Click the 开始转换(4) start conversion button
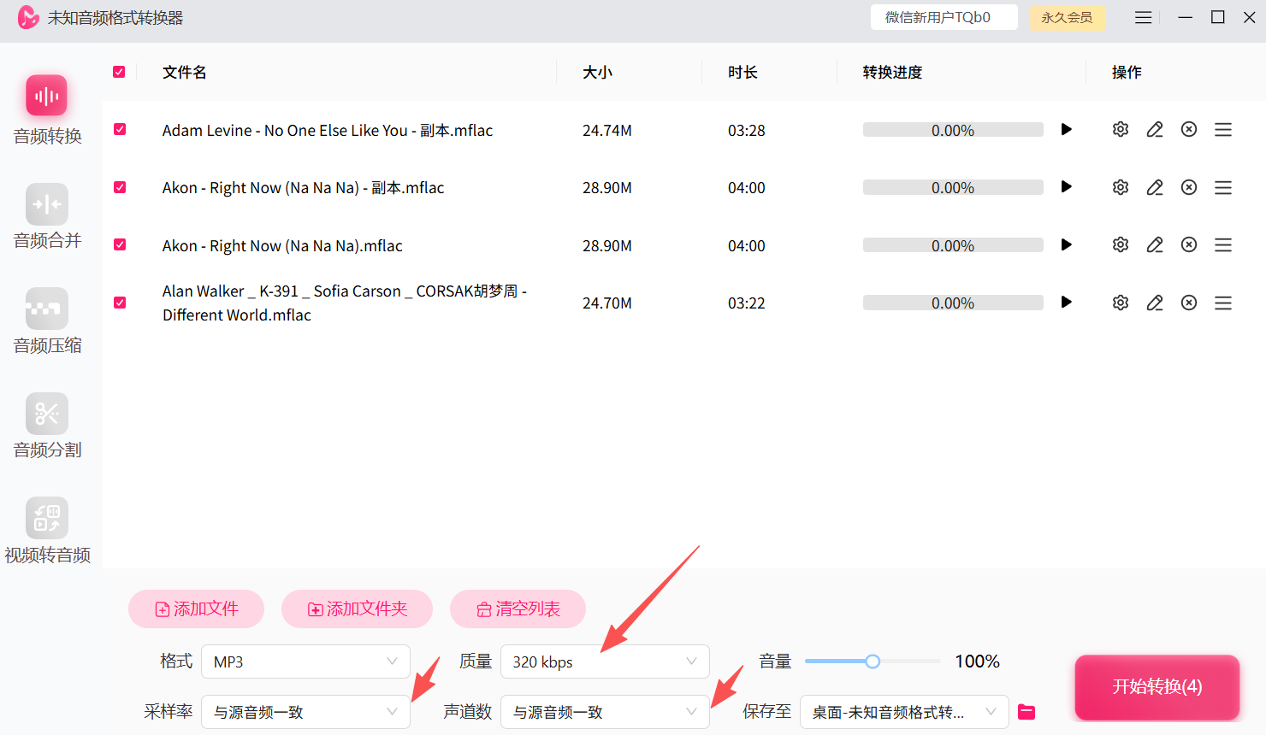Image resolution: width=1266 pixels, height=735 pixels. 1157,687
